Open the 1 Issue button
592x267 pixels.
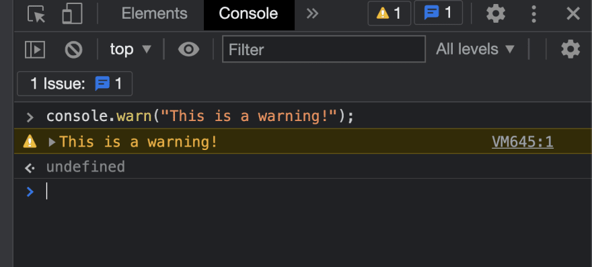click(x=75, y=84)
